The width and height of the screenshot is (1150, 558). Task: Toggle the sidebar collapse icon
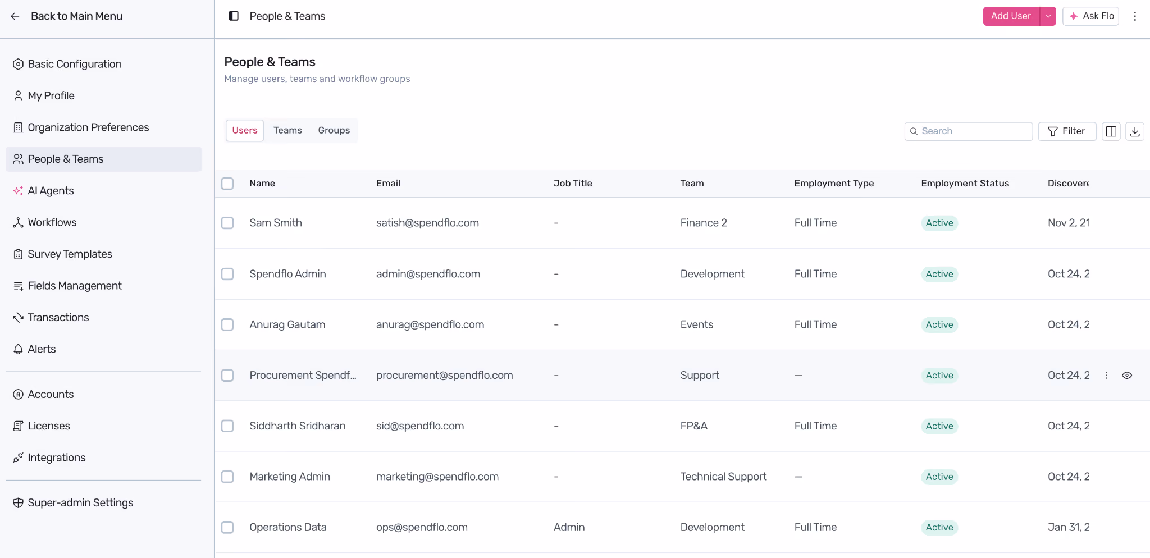234,16
